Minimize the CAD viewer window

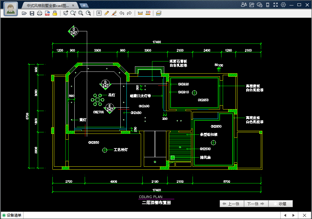[x=291, y=5]
